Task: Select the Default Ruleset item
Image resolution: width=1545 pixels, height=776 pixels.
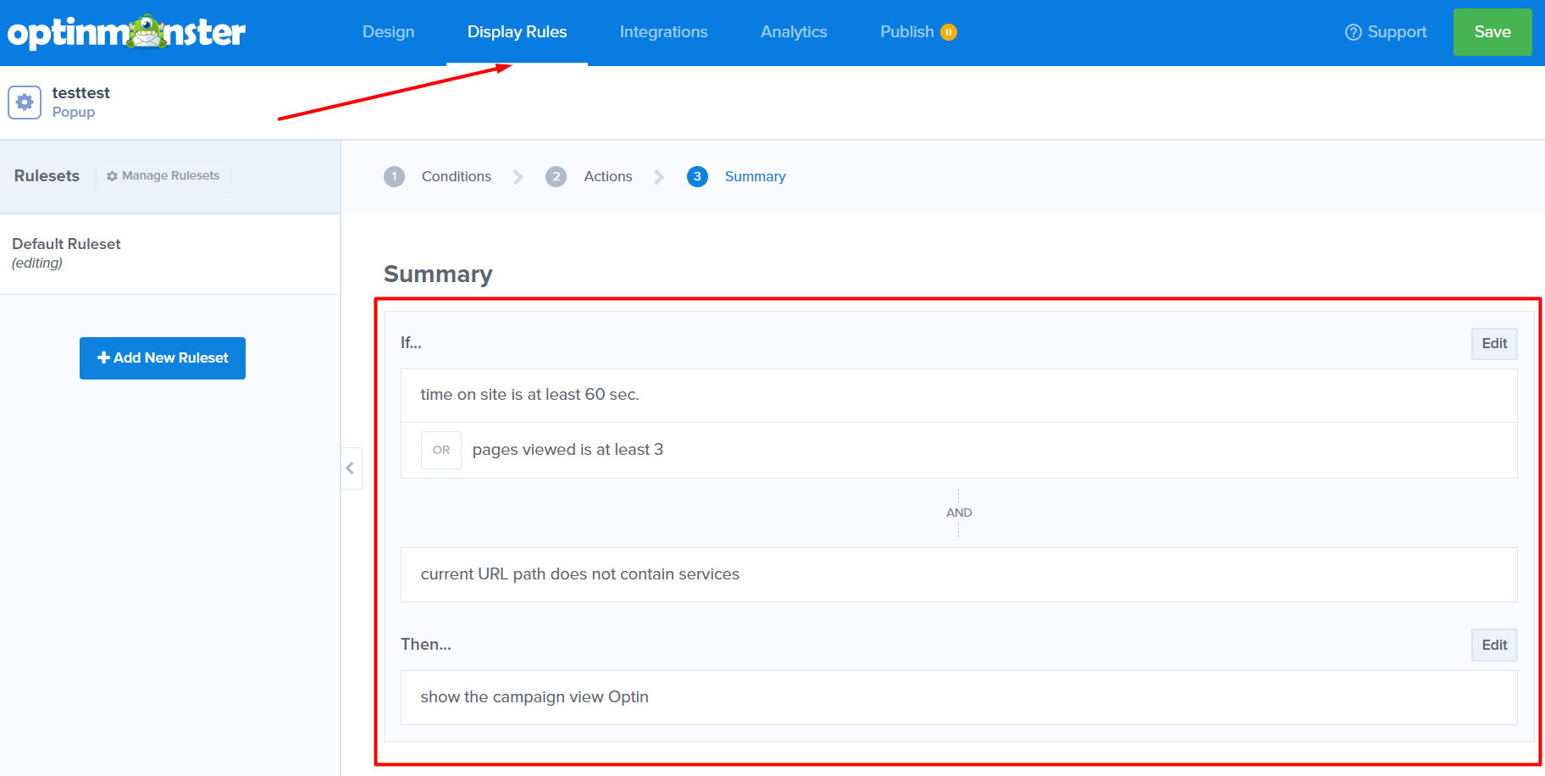Action: [x=66, y=252]
